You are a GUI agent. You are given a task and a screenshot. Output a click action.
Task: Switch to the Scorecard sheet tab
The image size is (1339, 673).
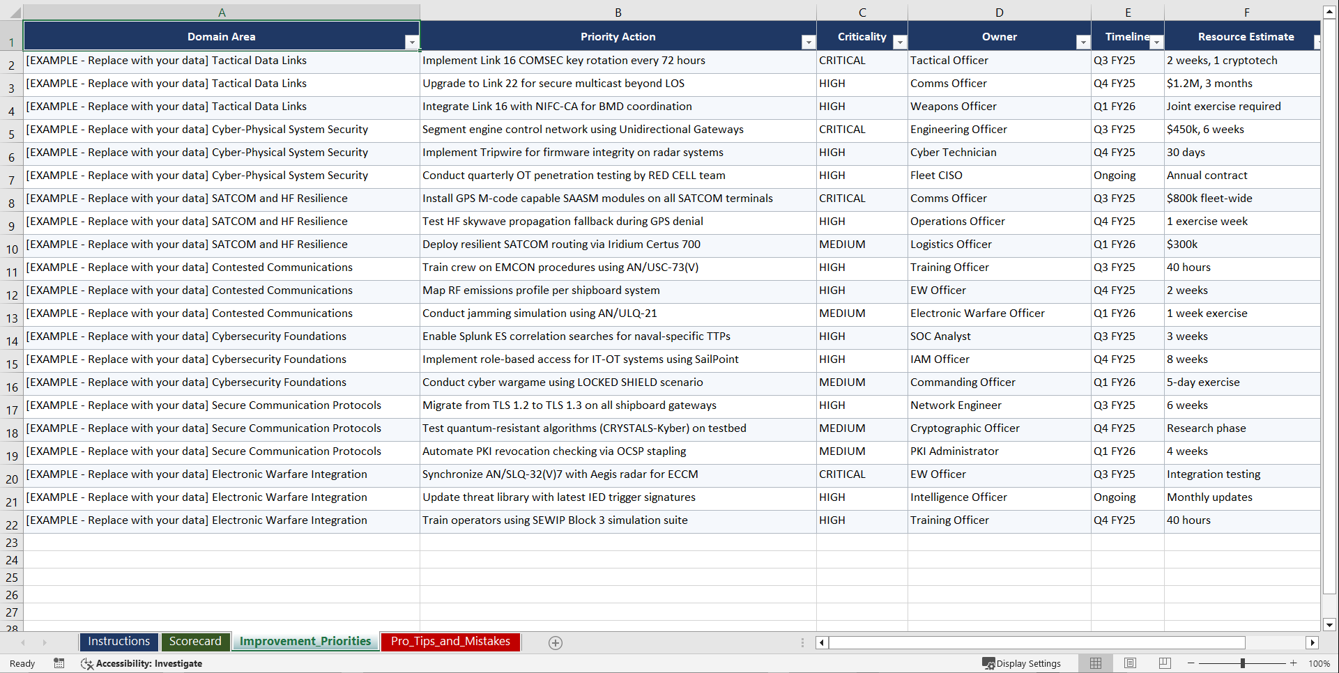195,642
